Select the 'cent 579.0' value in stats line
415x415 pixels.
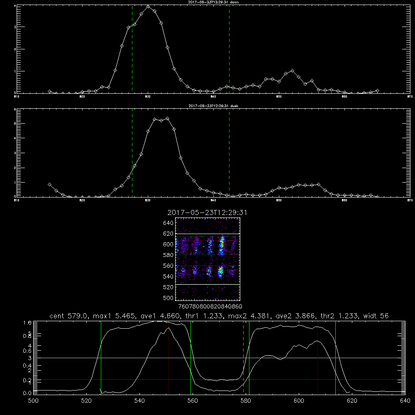68,316
